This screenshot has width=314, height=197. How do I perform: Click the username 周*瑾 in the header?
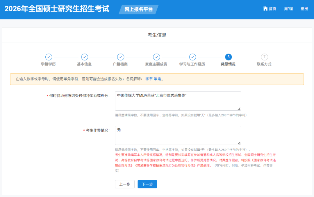coord(288,9)
